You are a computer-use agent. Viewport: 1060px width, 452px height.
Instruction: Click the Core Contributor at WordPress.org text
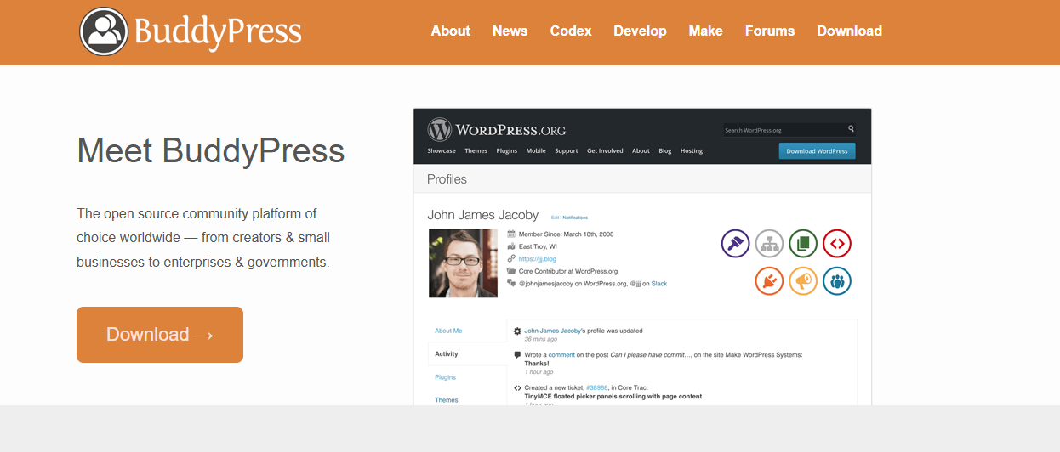pos(568,271)
